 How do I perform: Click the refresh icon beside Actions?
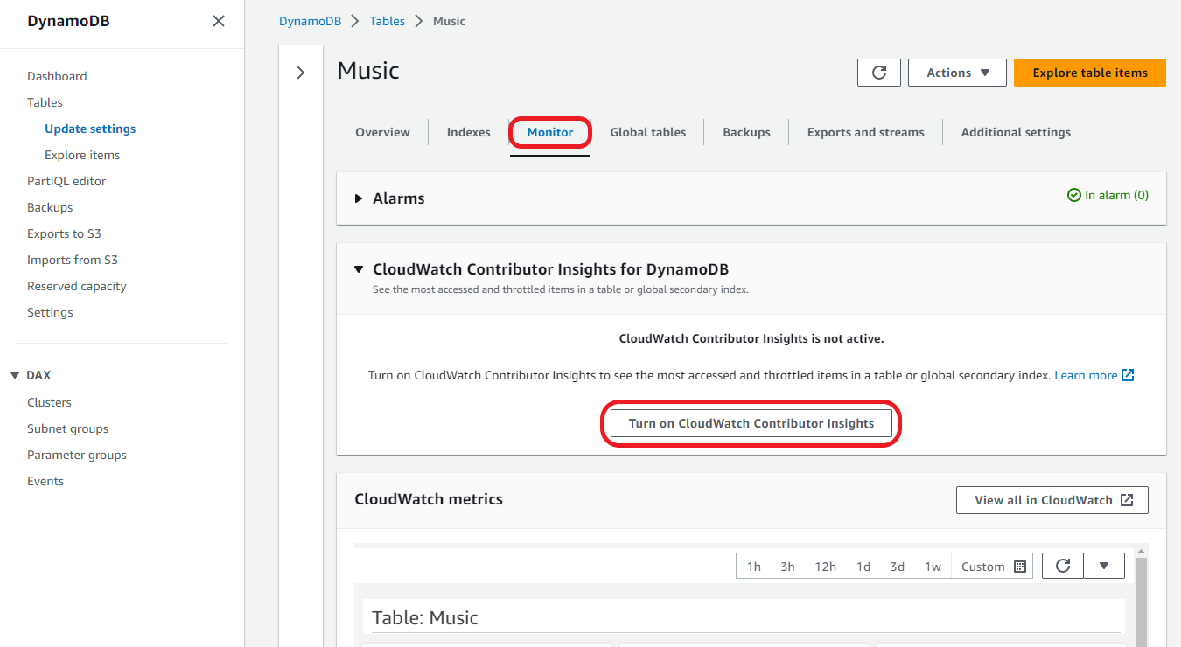[879, 73]
